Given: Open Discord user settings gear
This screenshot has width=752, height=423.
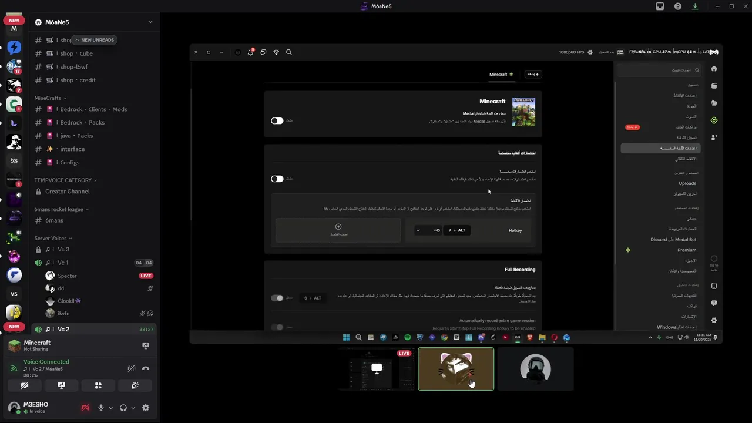Looking at the screenshot, I should [x=146, y=408].
